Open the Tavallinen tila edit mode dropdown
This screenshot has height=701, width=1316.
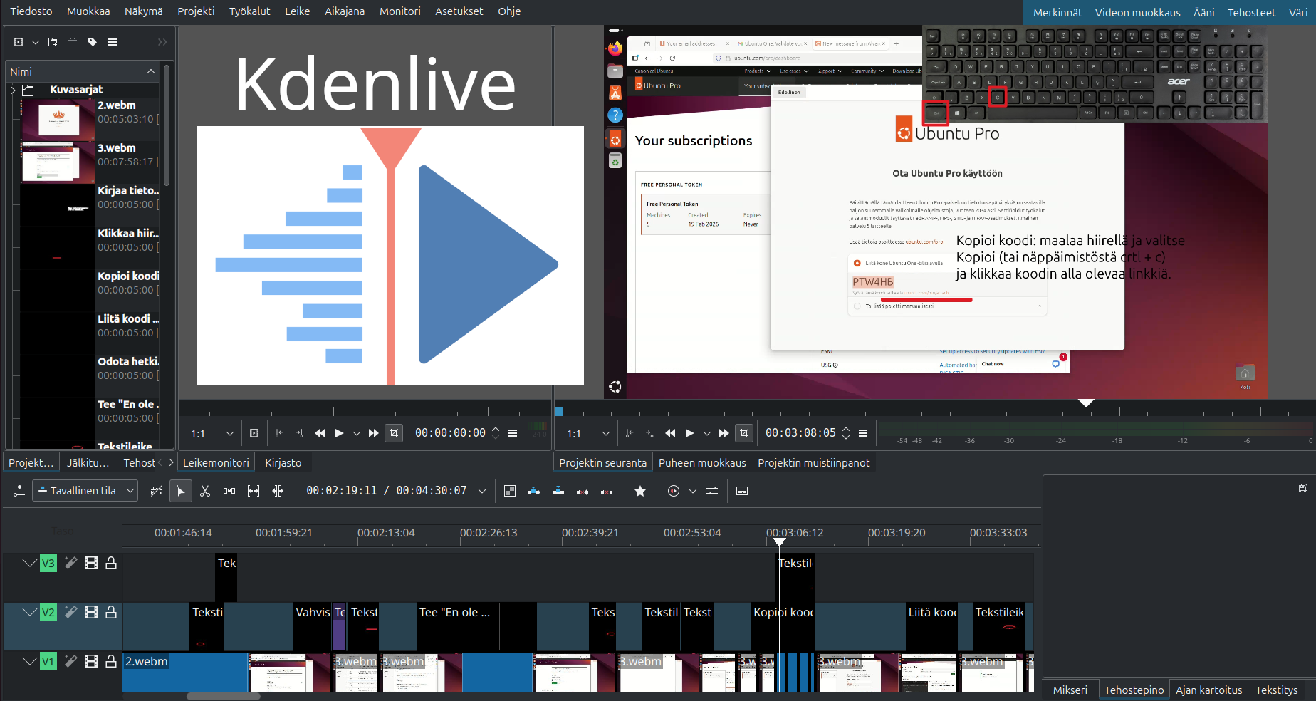[85, 491]
